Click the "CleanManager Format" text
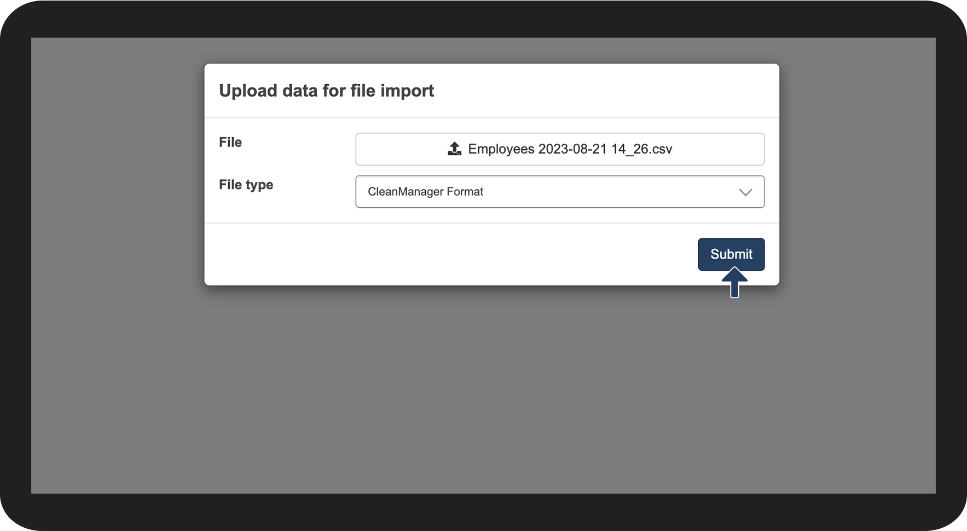967x531 pixels. pos(425,192)
